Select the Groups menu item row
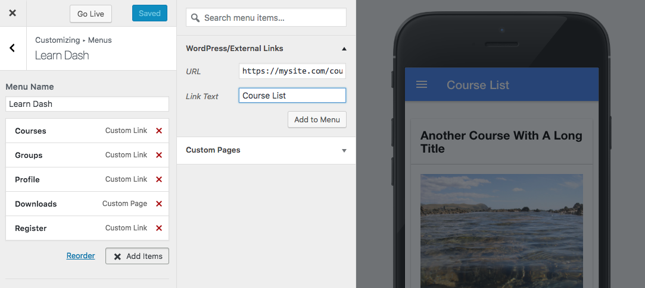 click(87, 155)
